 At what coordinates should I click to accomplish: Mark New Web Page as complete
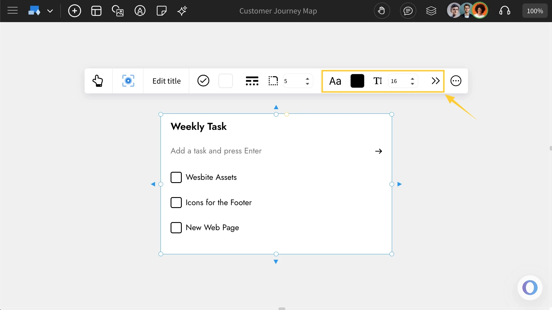(176, 228)
